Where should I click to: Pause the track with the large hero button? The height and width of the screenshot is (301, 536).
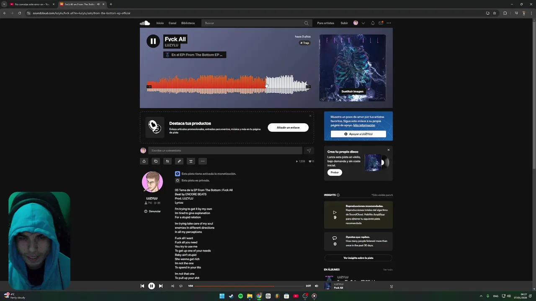(x=153, y=41)
